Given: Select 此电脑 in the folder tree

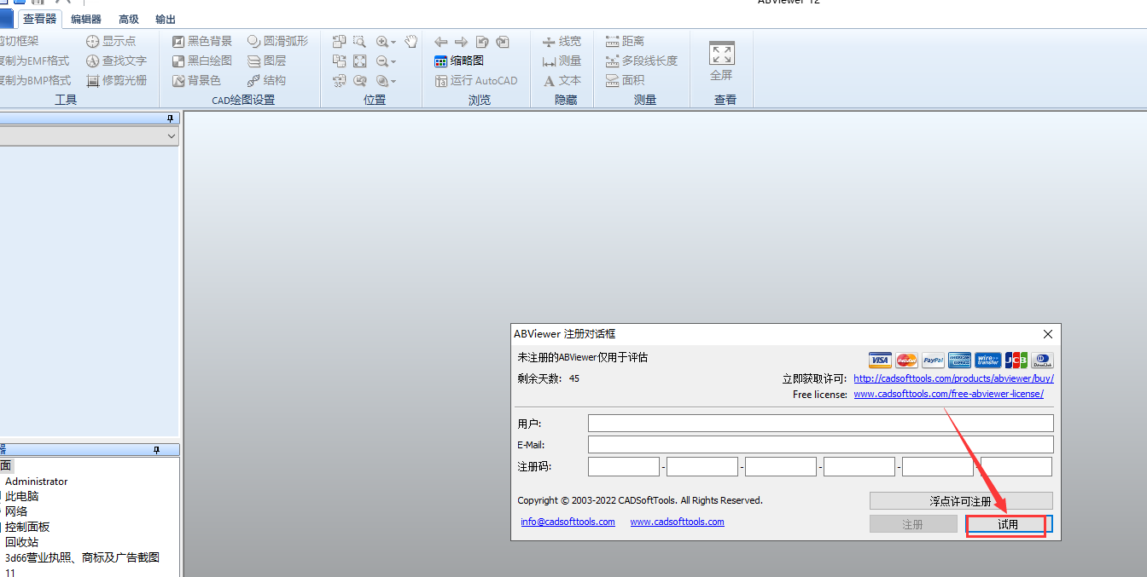Looking at the screenshot, I should click(21, 496).
